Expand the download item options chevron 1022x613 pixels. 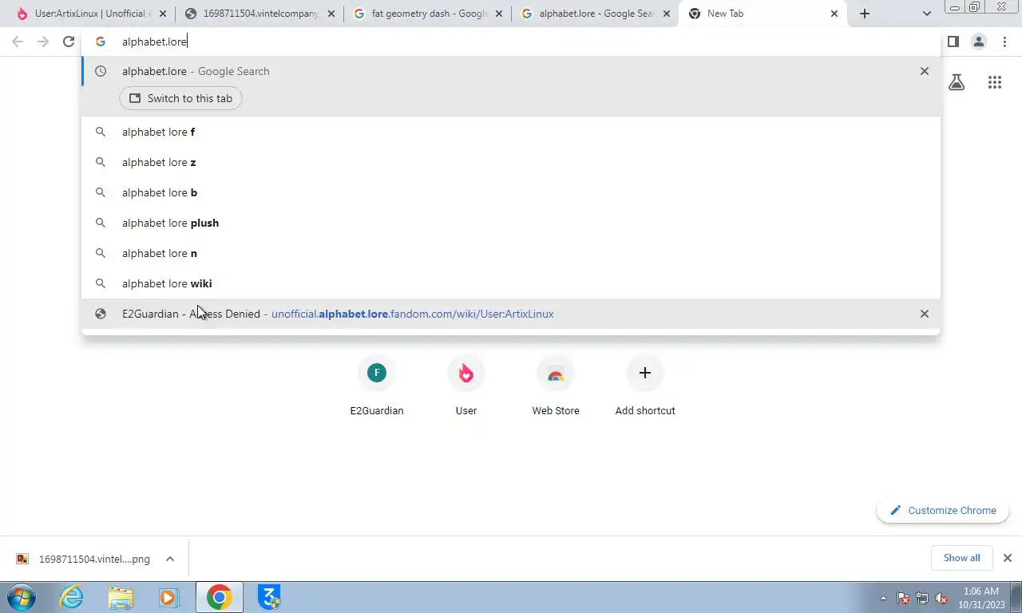click(x=170, y=559)
